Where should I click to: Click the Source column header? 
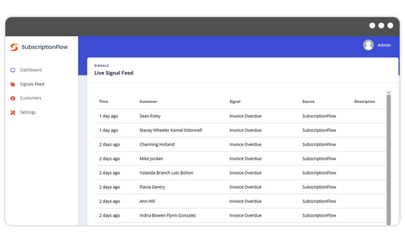coord(308,102)
